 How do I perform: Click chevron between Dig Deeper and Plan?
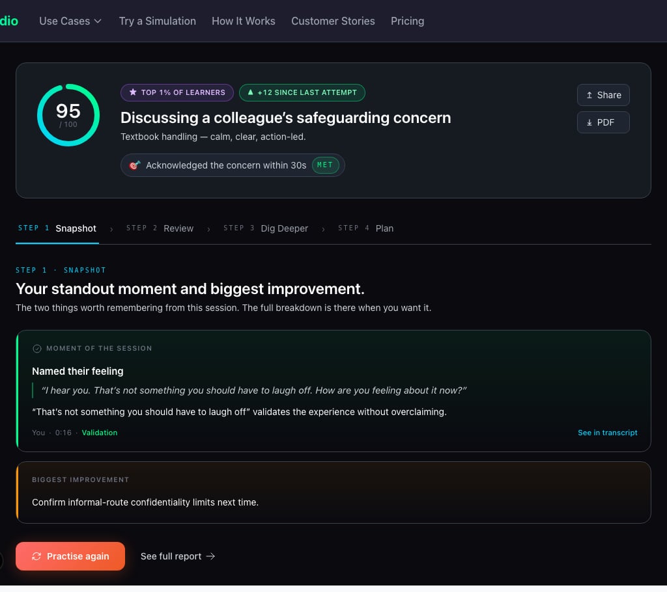coord(323,230)
